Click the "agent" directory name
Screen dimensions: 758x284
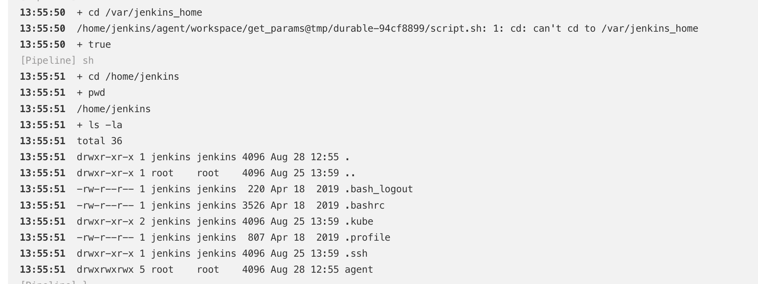359,269
